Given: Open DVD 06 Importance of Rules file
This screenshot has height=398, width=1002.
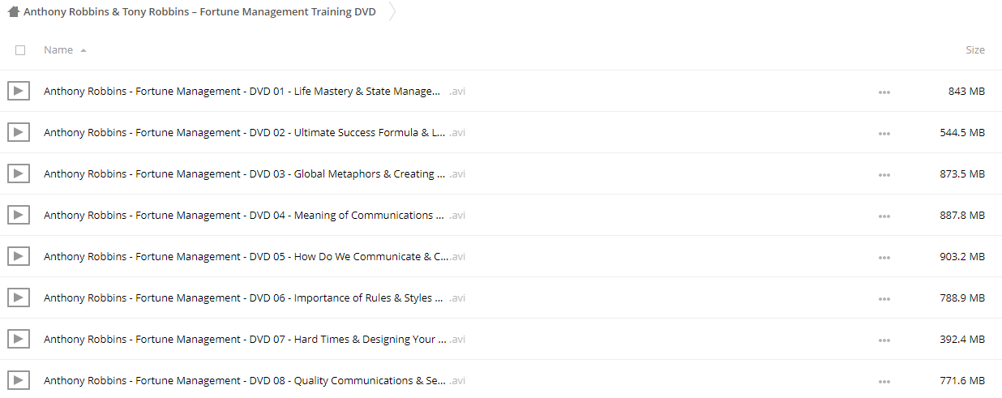Looking at the screenshot, I should [255, 297].
